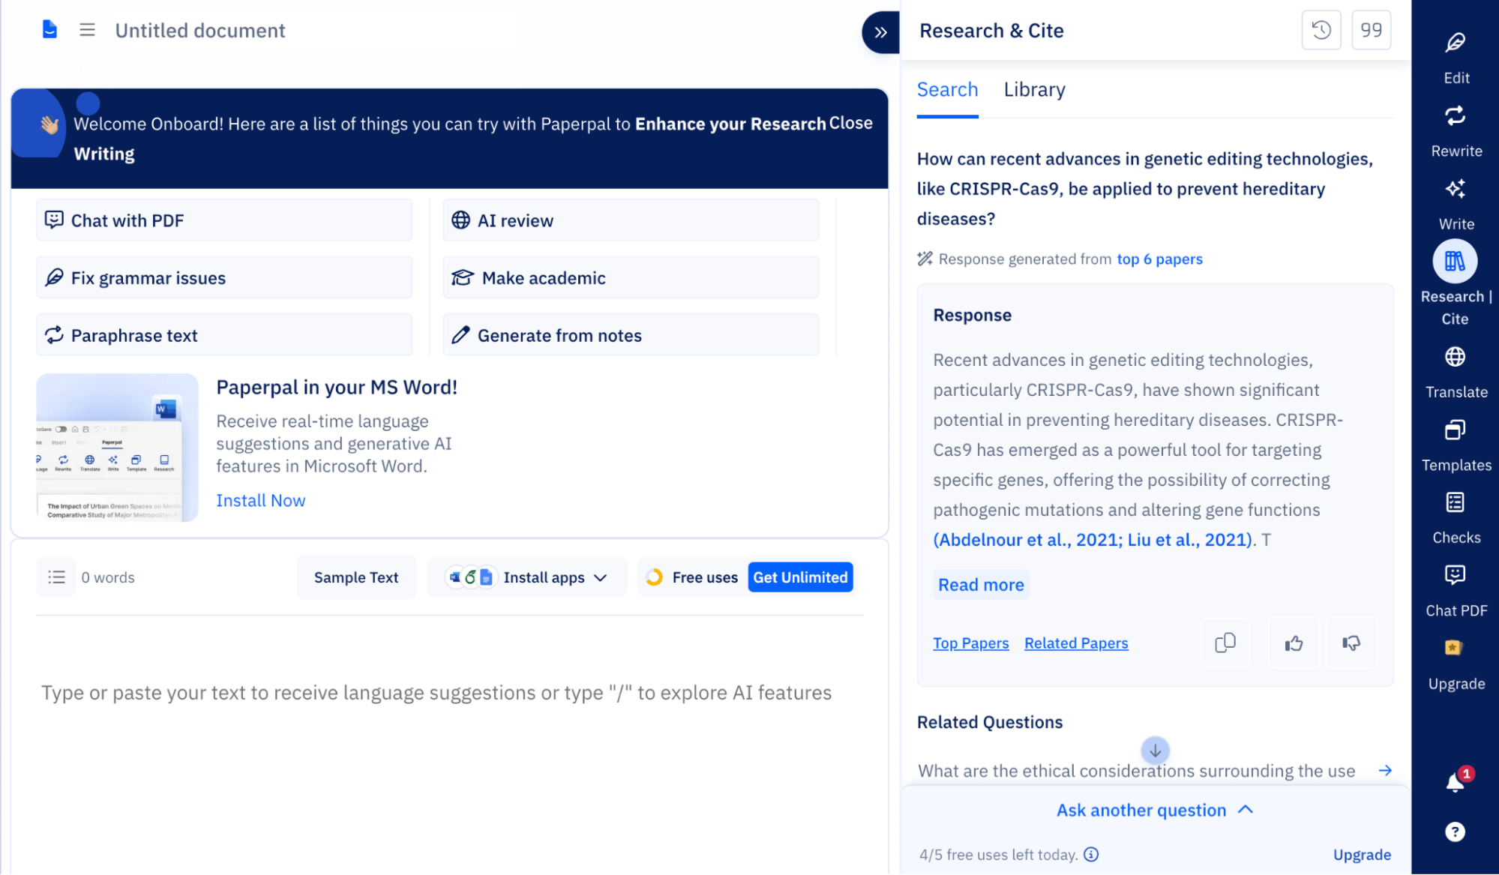
Task: Click the free uses progress ring icon
Action: click(x=654, y=577)
